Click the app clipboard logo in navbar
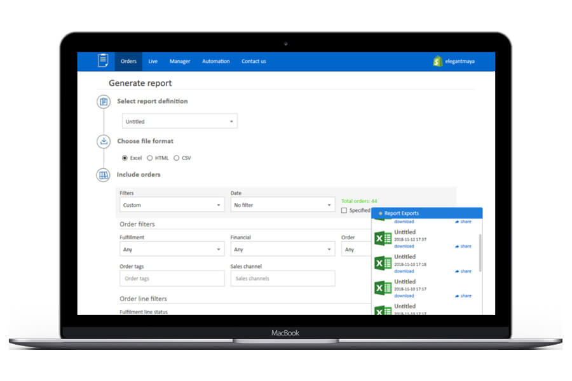 coord(103,60)
